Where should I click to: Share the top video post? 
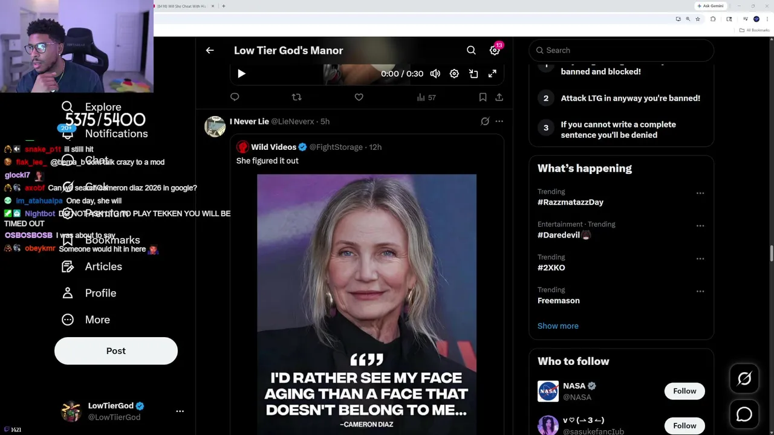(499, 97)
